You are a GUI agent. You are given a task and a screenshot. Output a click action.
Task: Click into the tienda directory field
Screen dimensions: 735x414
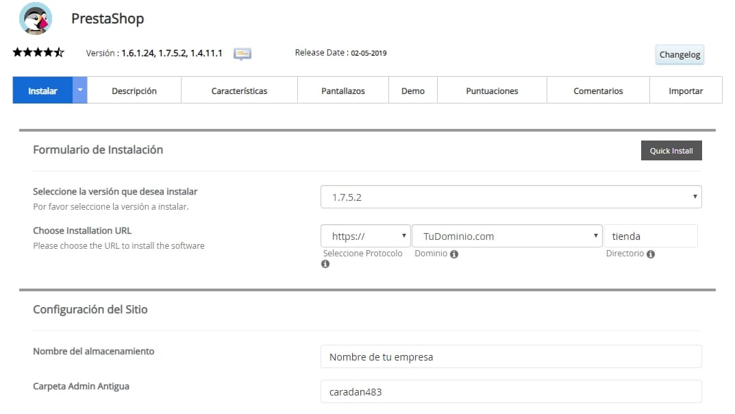click(651, 236)
